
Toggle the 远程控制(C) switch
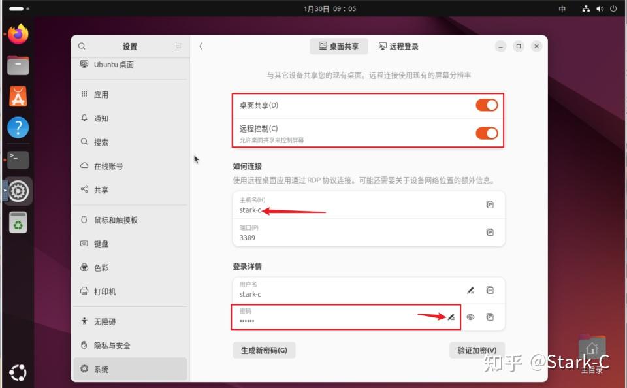pyautogui.click(x=486, y=133)
